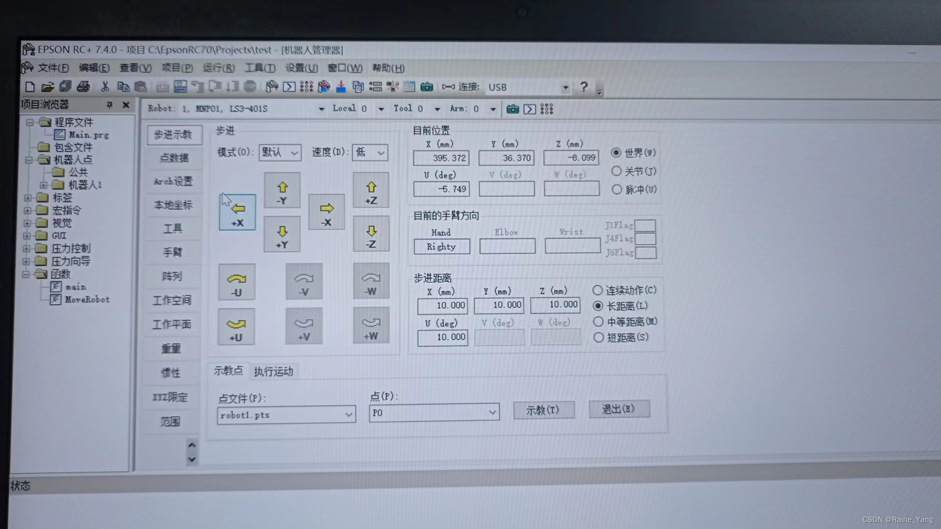The width and height of the screenshot is (941, 529).
Task: Click the Open project folder icon
Action: [48, 87]
